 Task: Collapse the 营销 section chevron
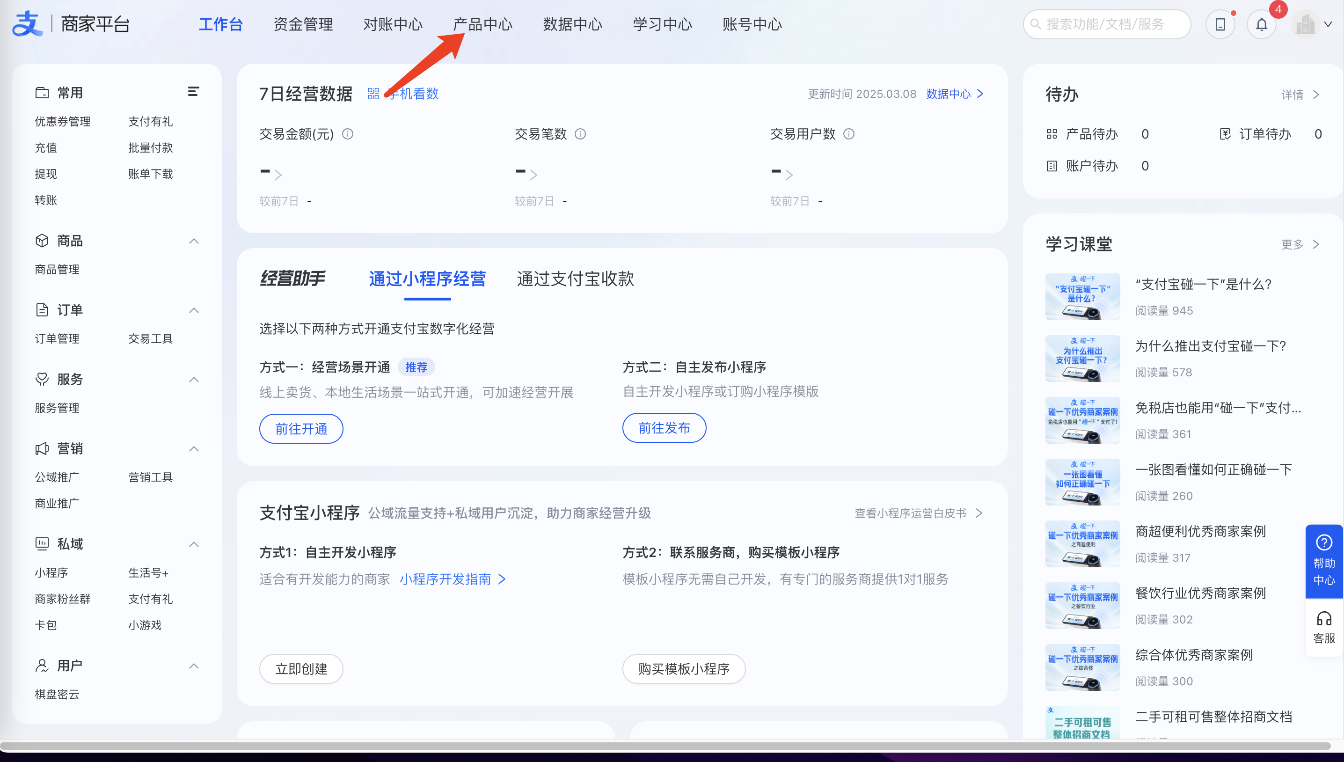[x=194, y=449]
